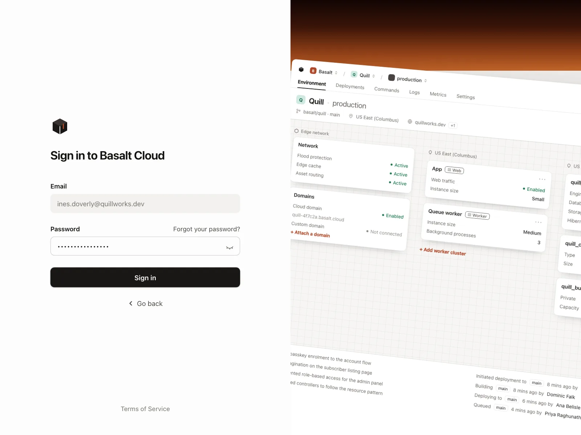Click the globe icon beside quillworks.dev
This screenshot has height=435, width=581.
[410, 121]
